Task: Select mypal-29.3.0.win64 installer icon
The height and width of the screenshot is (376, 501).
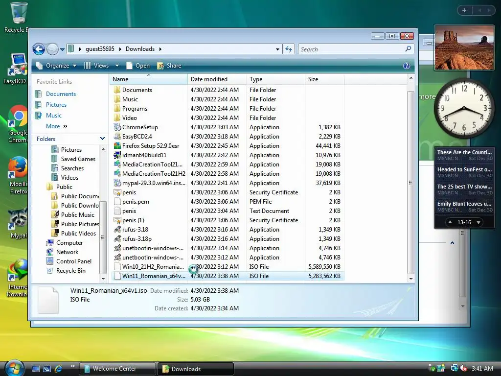Action: pyautogui.click(x=117, y=183)
